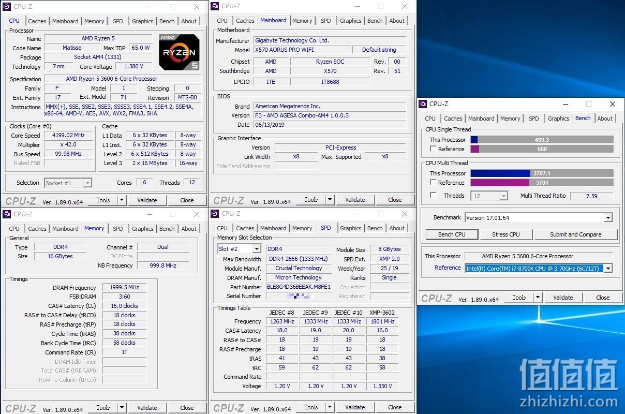Switch to Caches tab in the SPD window
The image size is (625, 414).
[245, 228]
